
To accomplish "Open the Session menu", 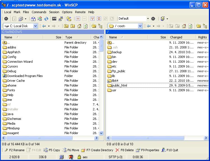I will [x=54, y=12].
